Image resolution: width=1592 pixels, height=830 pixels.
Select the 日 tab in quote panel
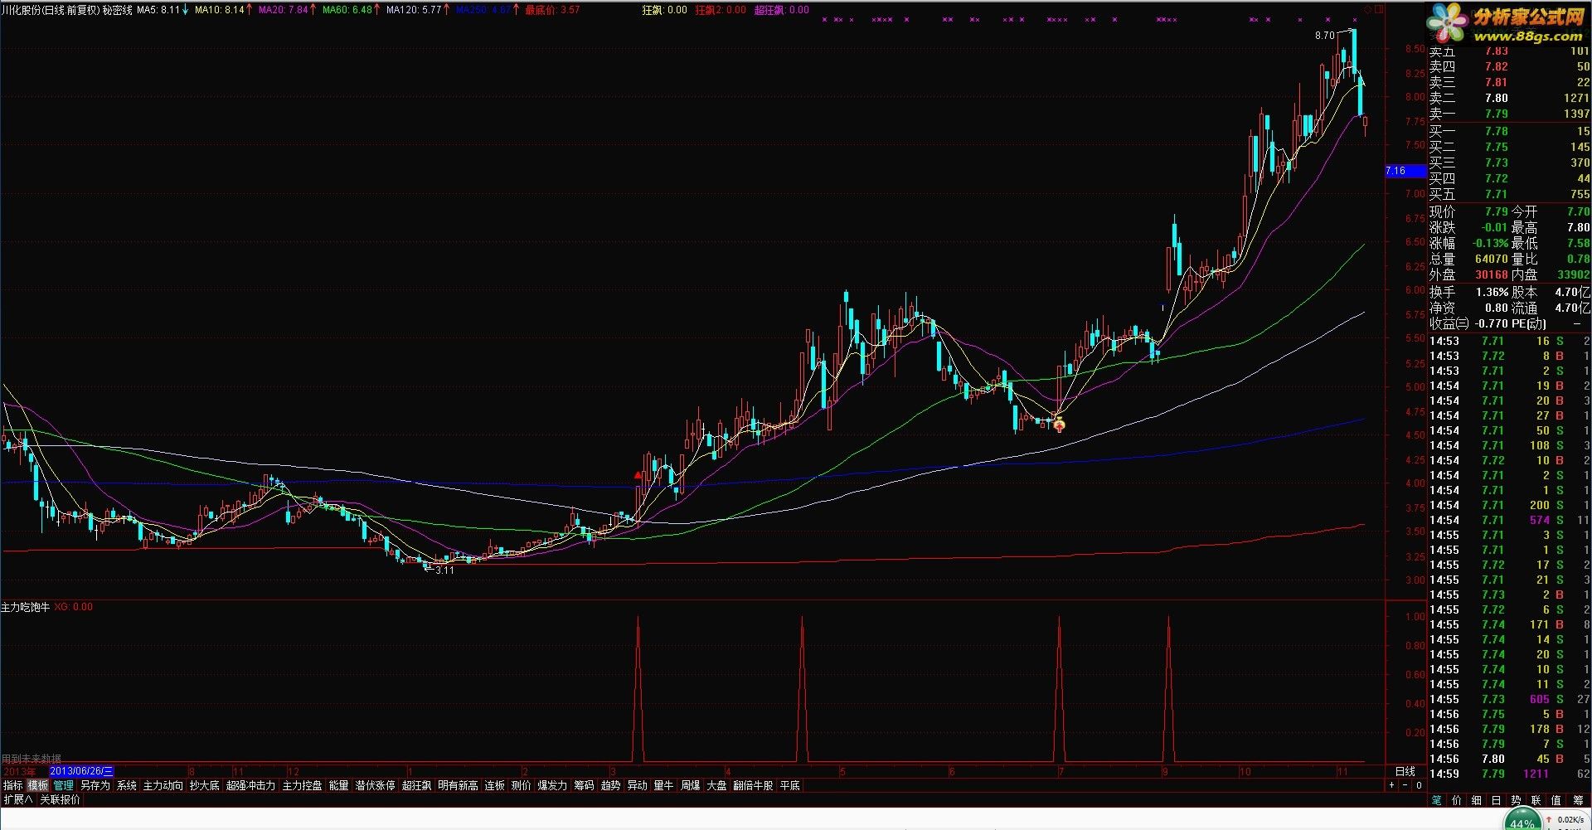1497,800
